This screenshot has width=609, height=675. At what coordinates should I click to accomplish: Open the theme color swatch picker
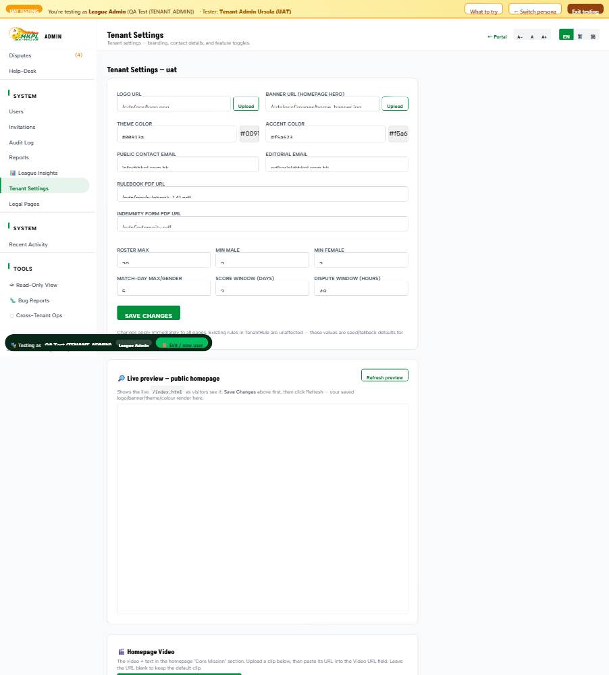coord(249,134)
